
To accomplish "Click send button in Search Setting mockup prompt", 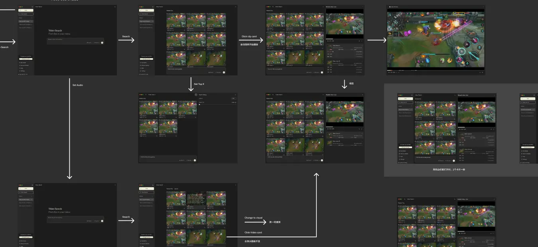I will (195, 160).
